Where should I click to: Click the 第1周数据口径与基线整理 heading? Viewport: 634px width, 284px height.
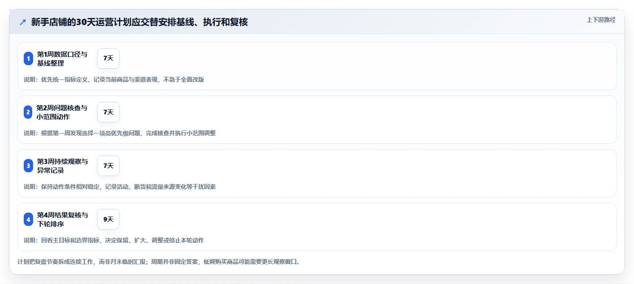pyautogui.click(x=62, y=58)
